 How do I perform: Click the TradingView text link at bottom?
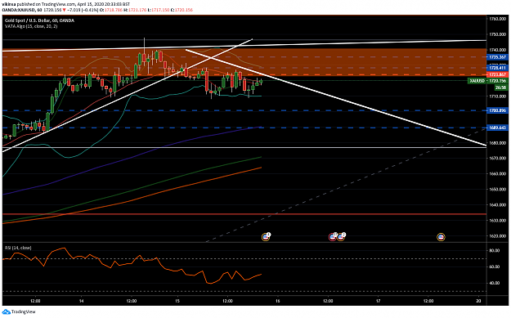pos(23,311)
